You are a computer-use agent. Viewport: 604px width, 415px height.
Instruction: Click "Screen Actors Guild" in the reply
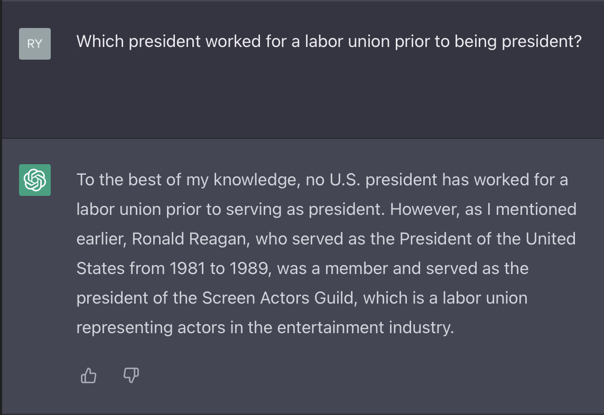[x=279, y=298]
